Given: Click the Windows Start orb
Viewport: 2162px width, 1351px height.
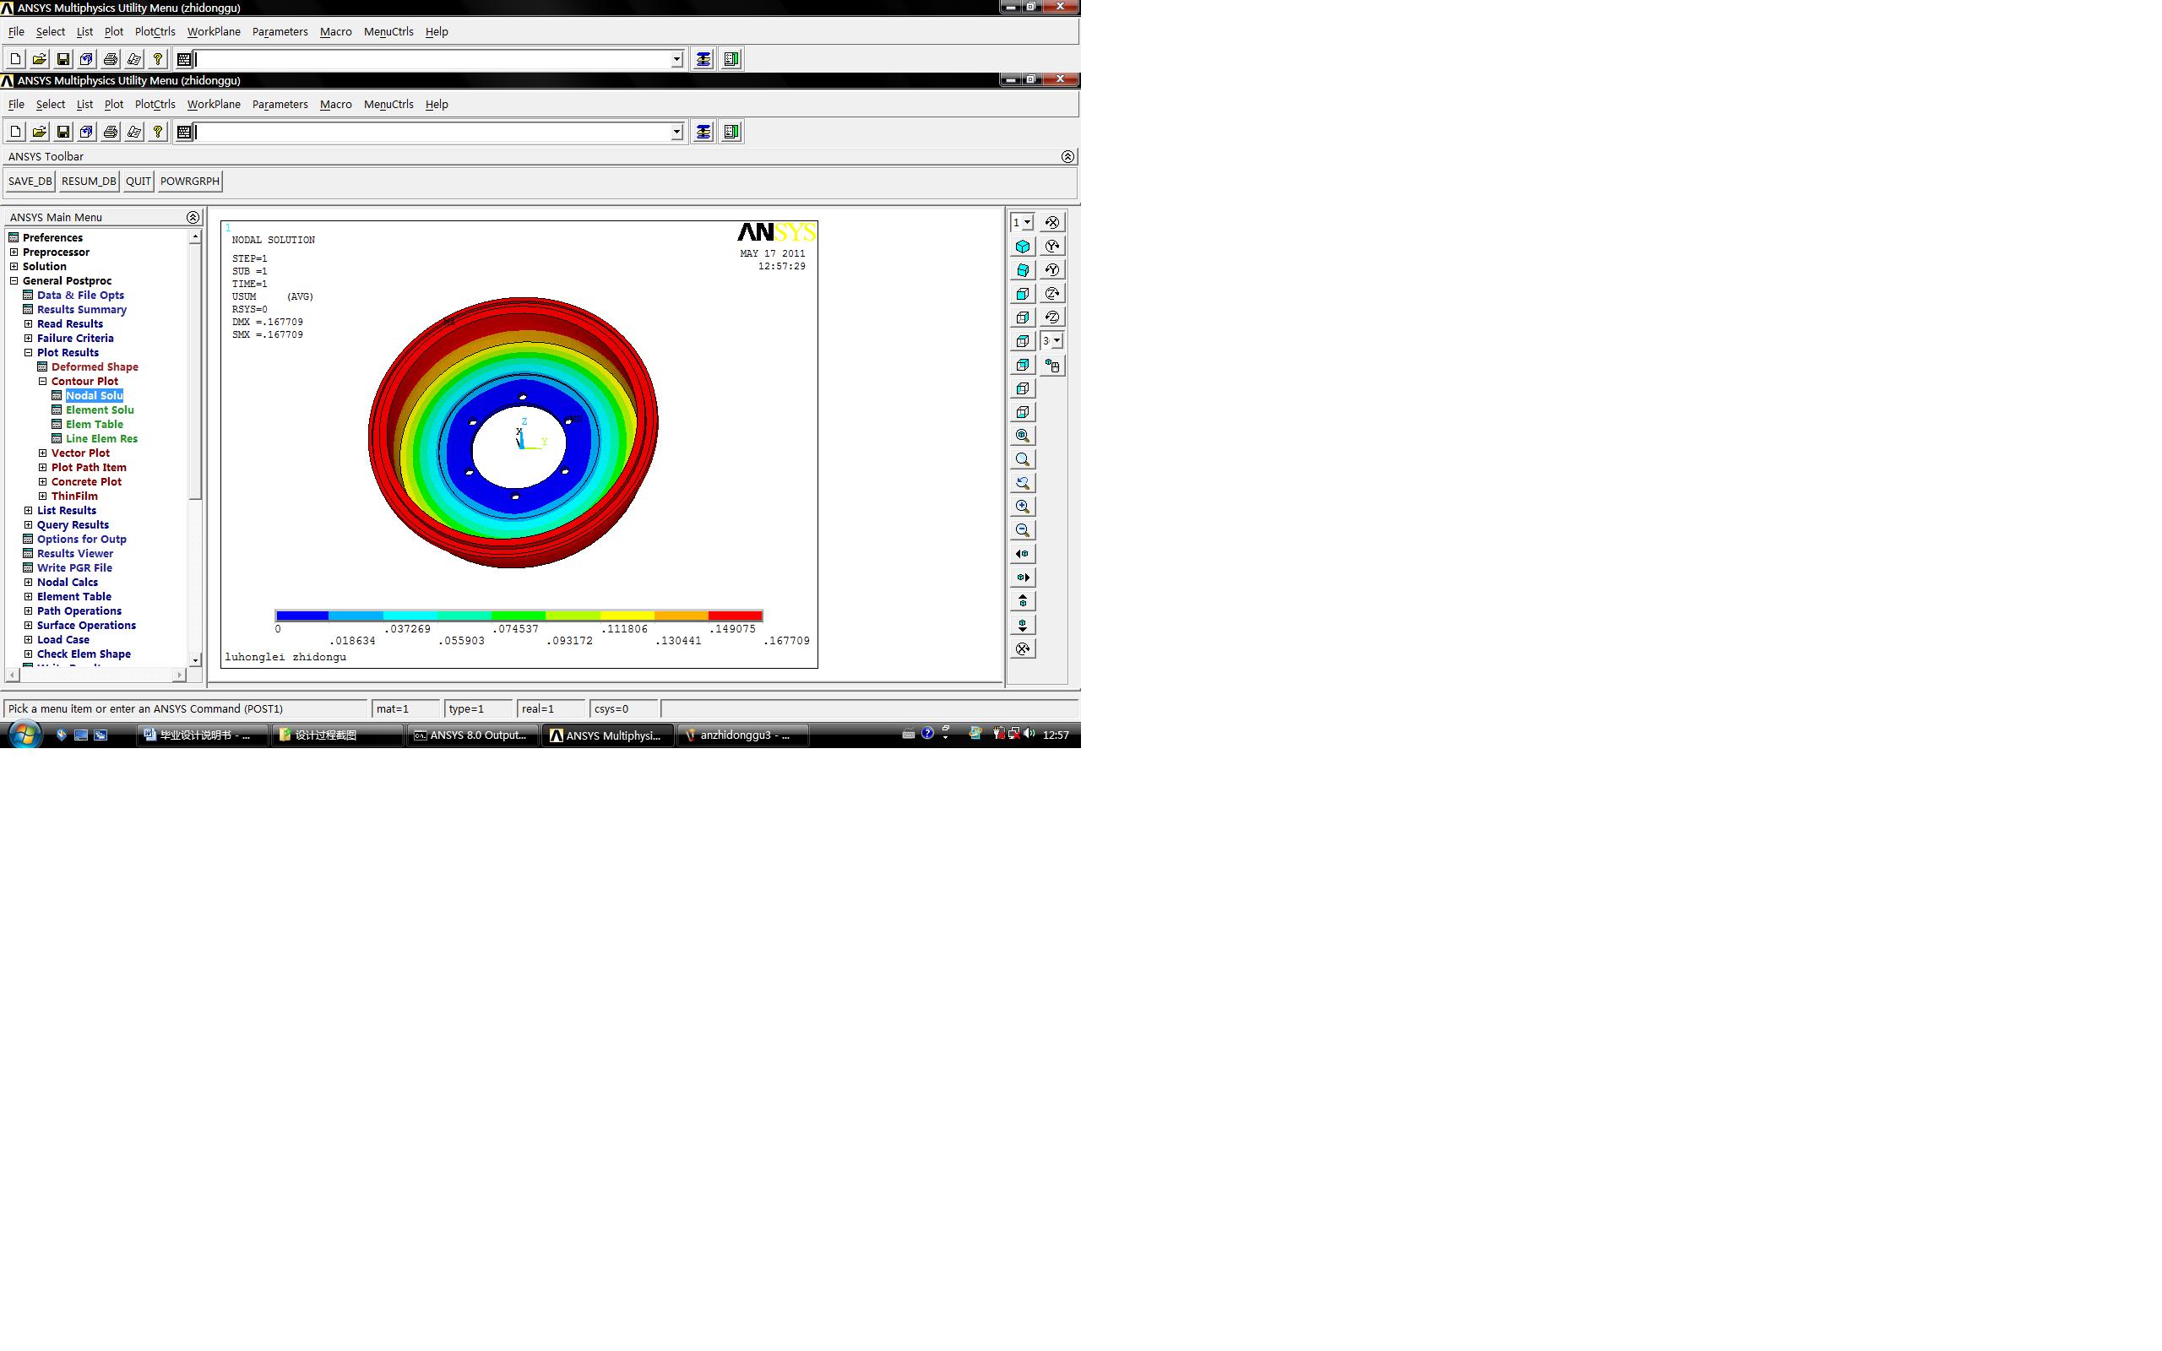Looking at the screenshot, I should click(24, 735).
